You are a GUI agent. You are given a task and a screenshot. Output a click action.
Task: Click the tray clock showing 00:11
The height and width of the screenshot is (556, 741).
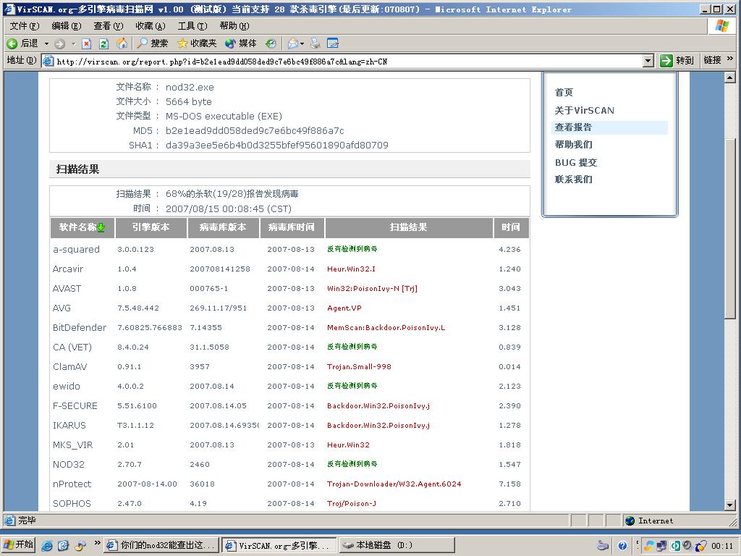723,546
